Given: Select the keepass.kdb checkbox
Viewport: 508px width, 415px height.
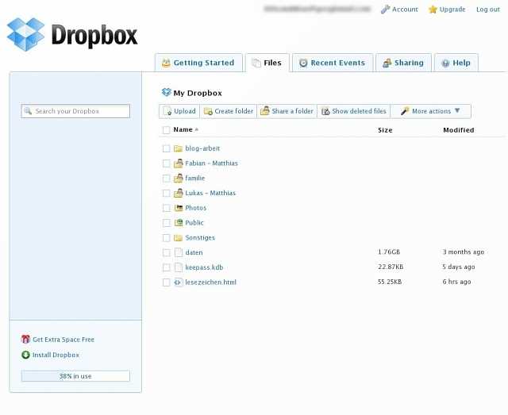Looking at the screenshot, I should click(x=166, y=267).
